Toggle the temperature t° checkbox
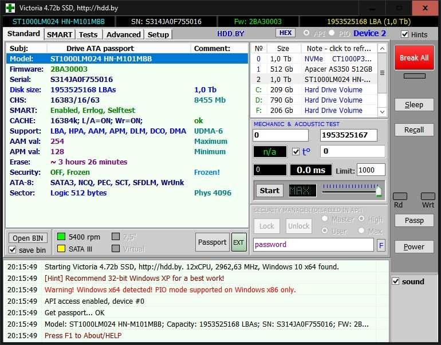 [296, 152]
